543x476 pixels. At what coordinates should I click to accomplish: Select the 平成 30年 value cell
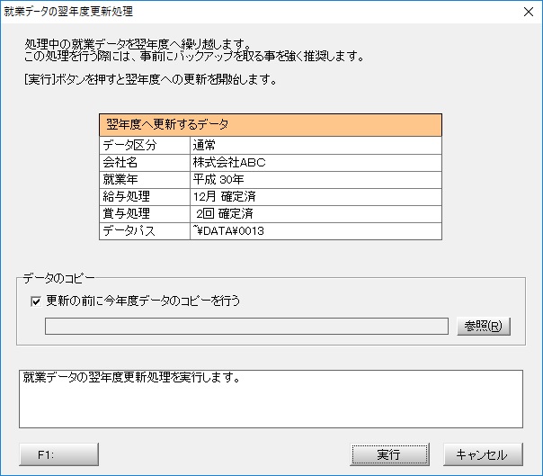pos(316,180)
